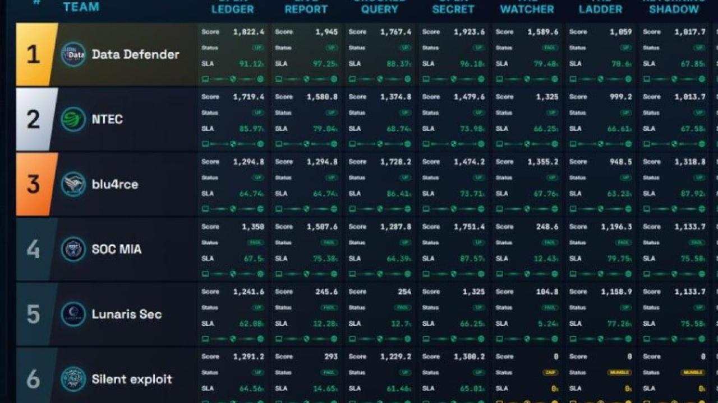The image size is (718, 403).
Task: Open the Lunaris Sec team name
Action: (127, 314)
